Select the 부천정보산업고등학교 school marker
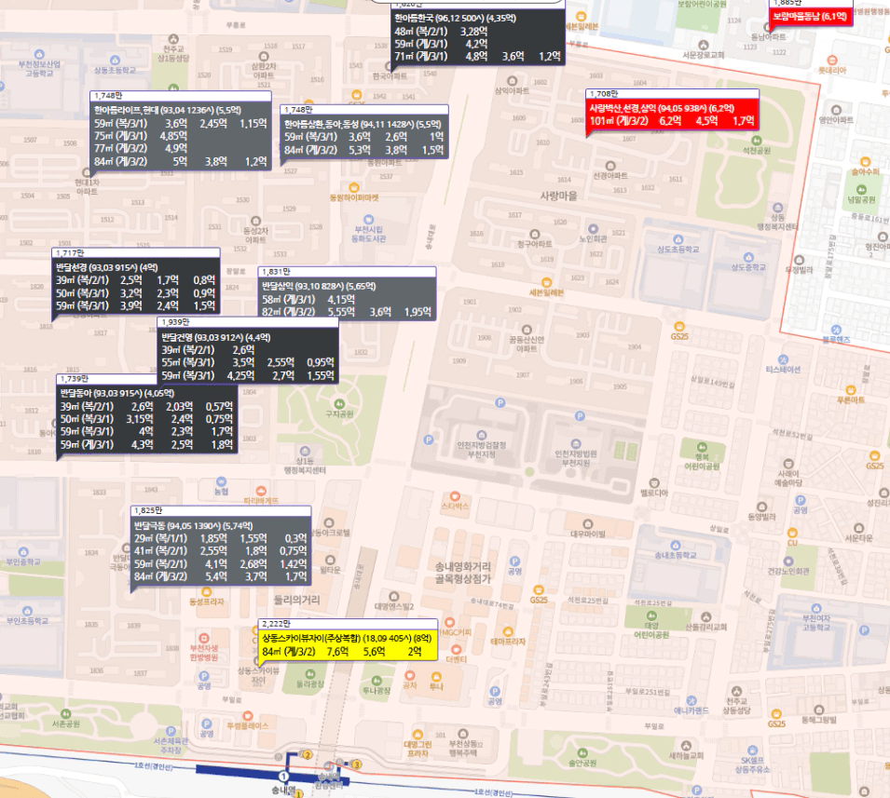 coord(39,54)
